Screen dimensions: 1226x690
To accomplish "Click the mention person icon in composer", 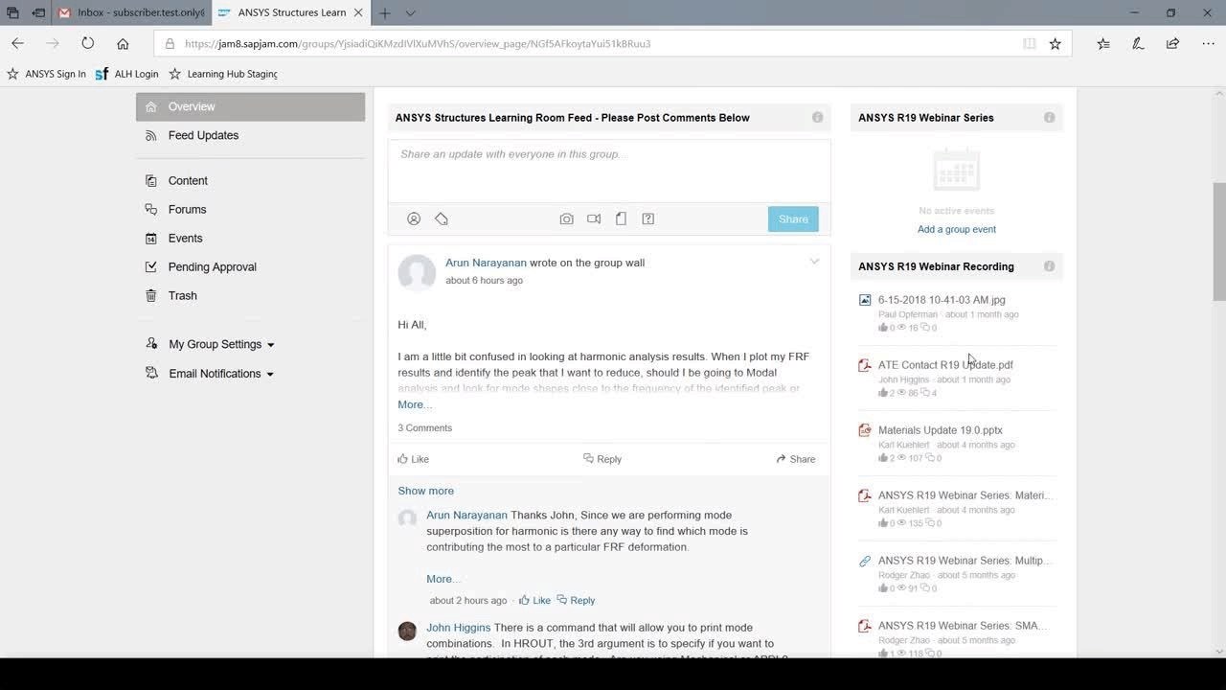I will click(x=414, y=218).
